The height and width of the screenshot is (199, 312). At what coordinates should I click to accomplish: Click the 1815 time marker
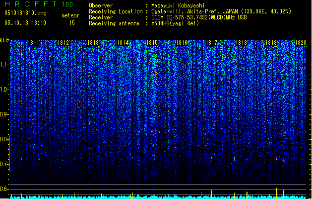(x=152, y=43)
